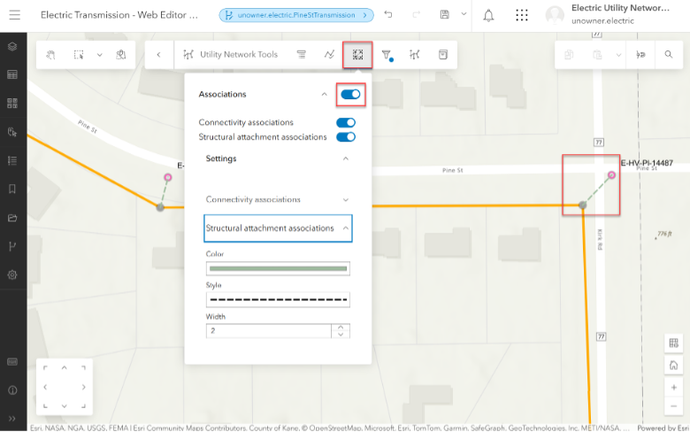This screenshot has height=432, width=690.
Task: Pan map up with arrow pad
Action: point(65,367)
